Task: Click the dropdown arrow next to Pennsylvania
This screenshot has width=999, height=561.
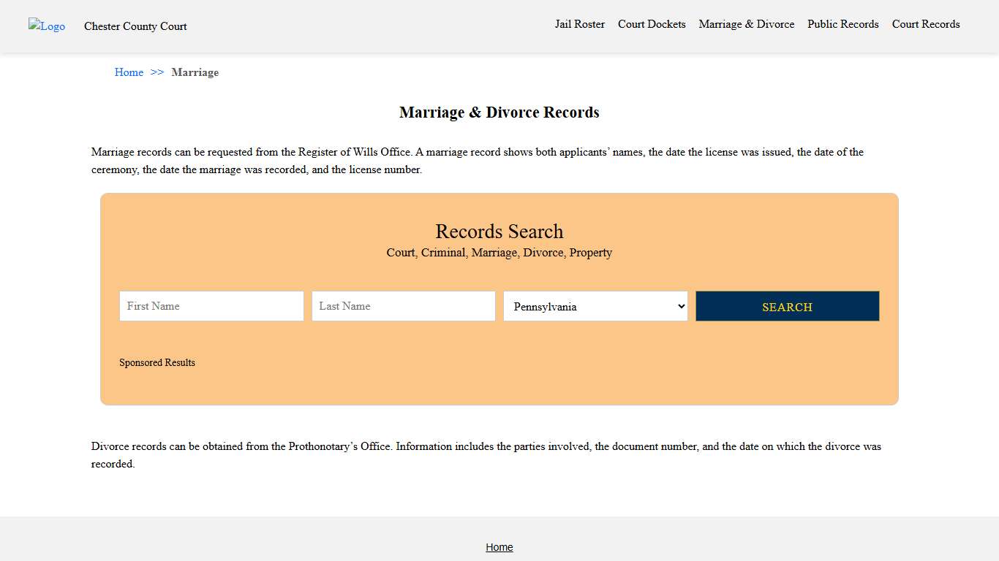Action: tap(680, 306)
